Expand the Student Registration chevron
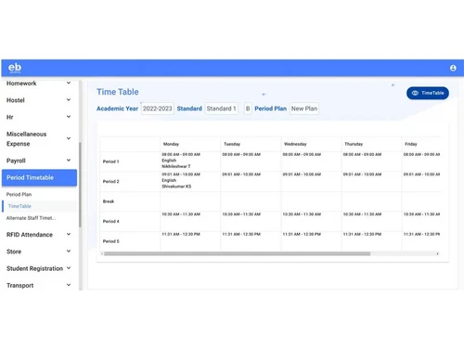The width and height of the screenshot is (464, 348). 69,268
